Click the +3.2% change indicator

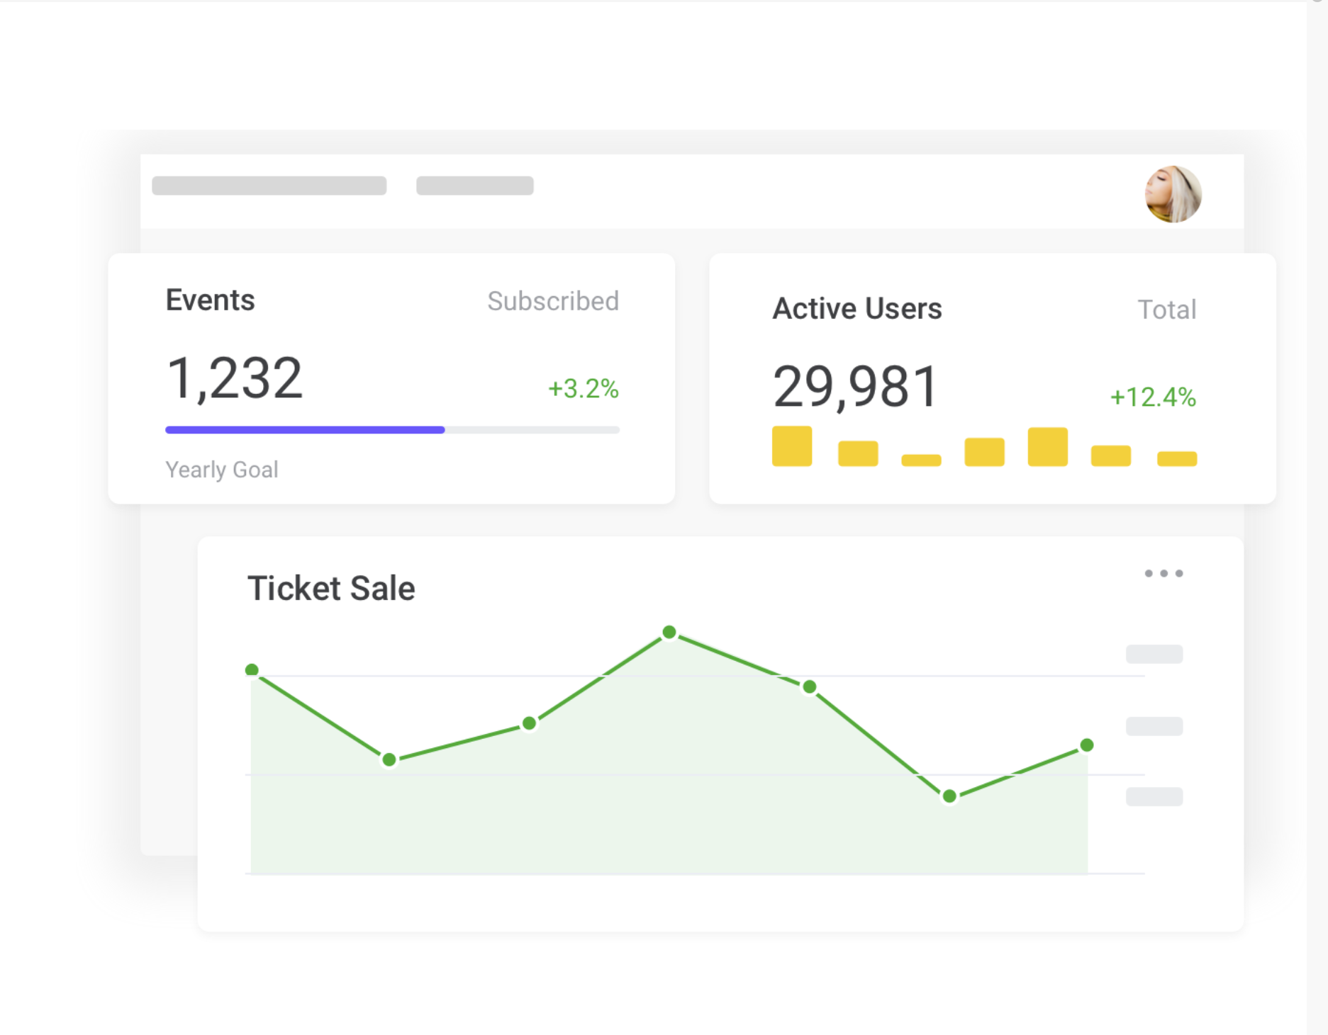coord(584,388)
